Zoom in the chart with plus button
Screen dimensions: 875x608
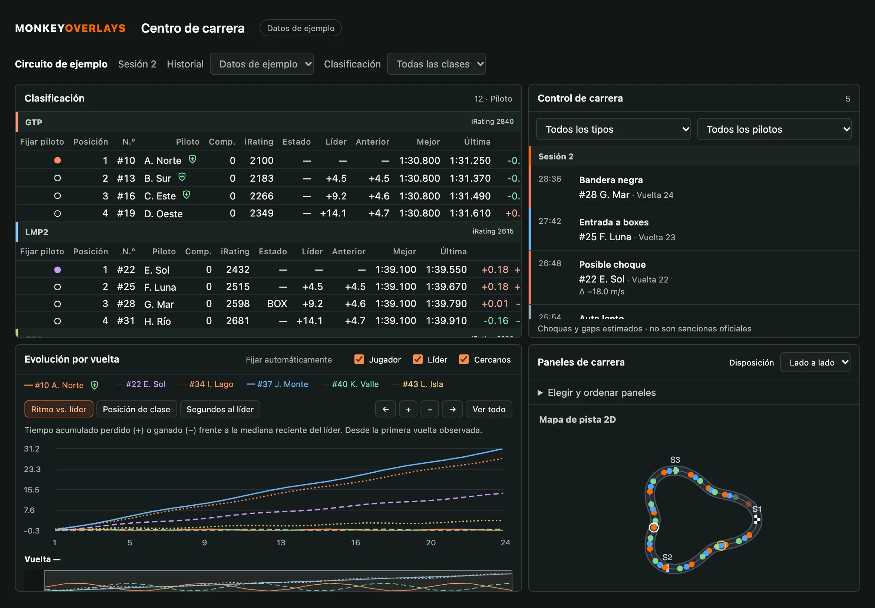pyautogui.click(x=408, y=409)
